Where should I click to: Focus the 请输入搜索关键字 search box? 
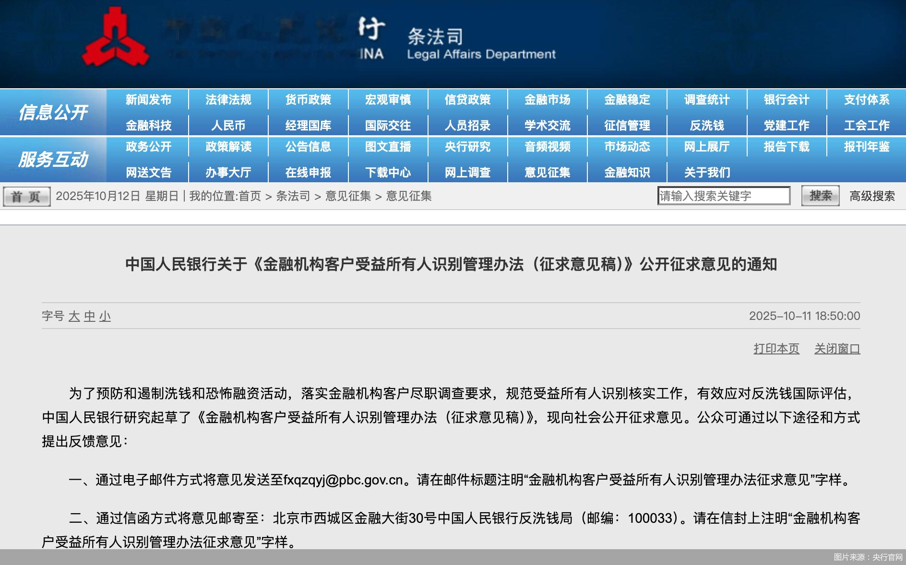(x=724, y=196)
